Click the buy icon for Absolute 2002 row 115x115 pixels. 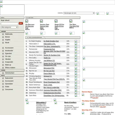pyautogui.click(x=77, y=52)
